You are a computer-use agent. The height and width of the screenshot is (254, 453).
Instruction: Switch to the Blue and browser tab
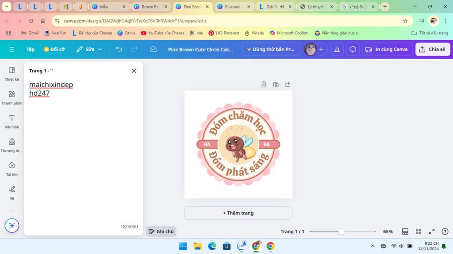coord(234,7)
